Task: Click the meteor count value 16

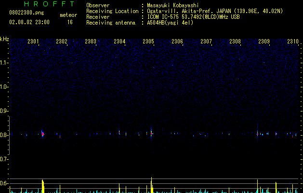Action: click(x=70, y=22)
